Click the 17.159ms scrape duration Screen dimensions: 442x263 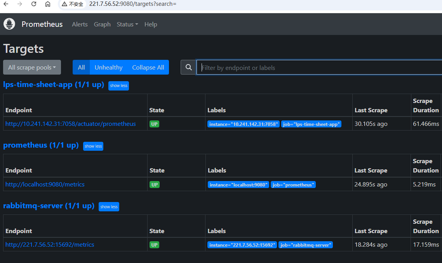[426, 245]
